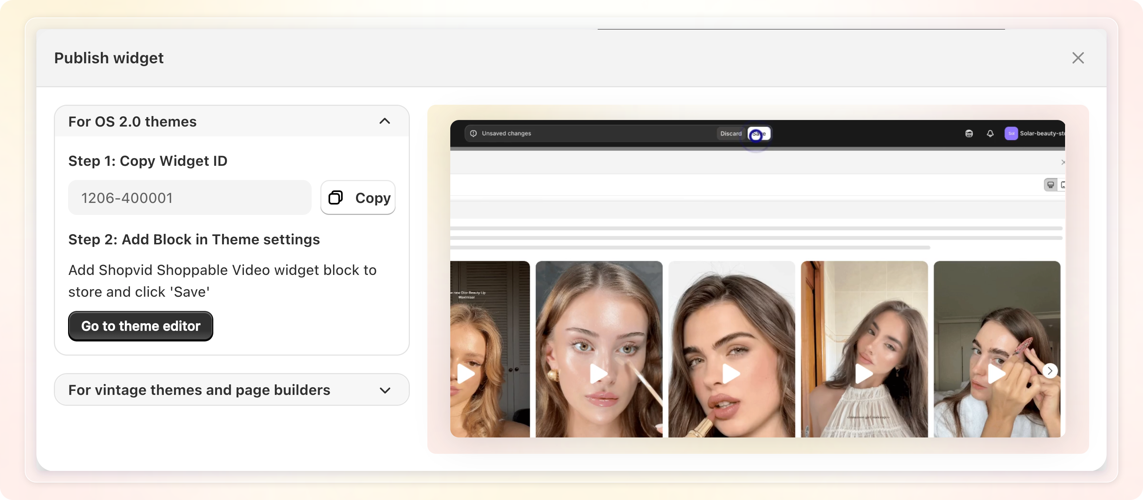Open the Solar-beauty store avatar menu
The height and width of the screenshot is (500, 1143).
(x=1011, y=133)
